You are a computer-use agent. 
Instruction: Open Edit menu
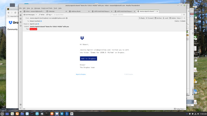tap(24, 8)
